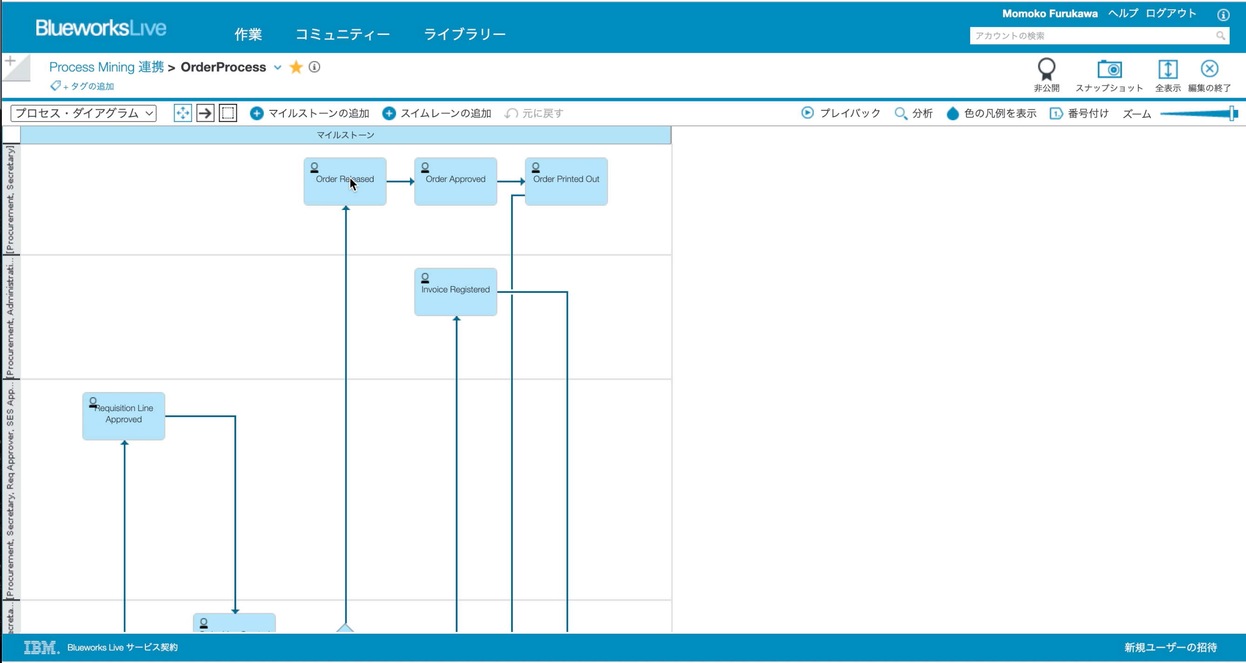Open the コミュニティー menu

point(343,34)
